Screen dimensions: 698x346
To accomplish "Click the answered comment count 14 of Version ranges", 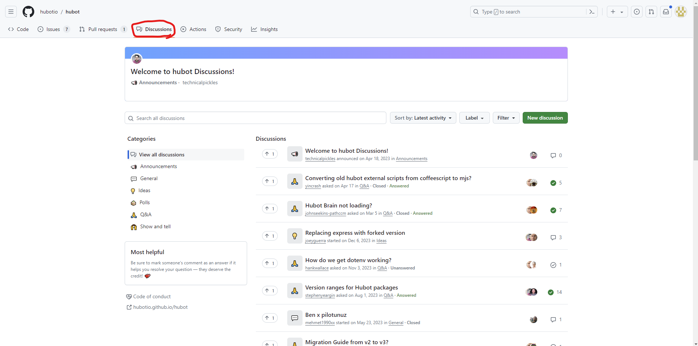I will point(555,292).
